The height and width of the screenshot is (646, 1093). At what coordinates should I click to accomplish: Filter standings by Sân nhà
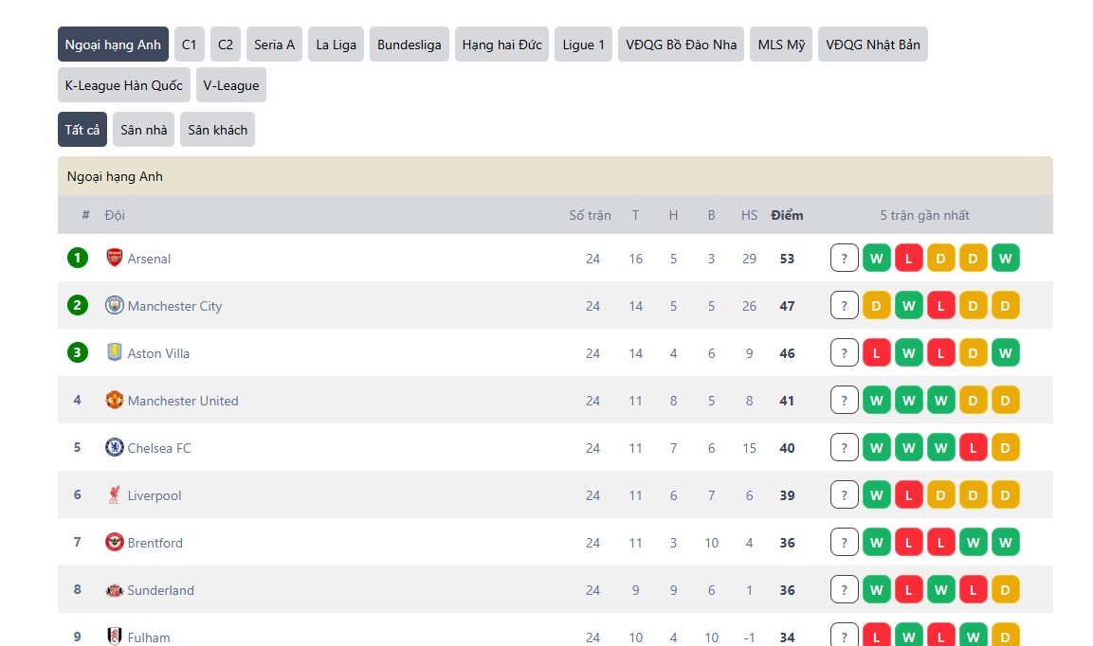143,130
